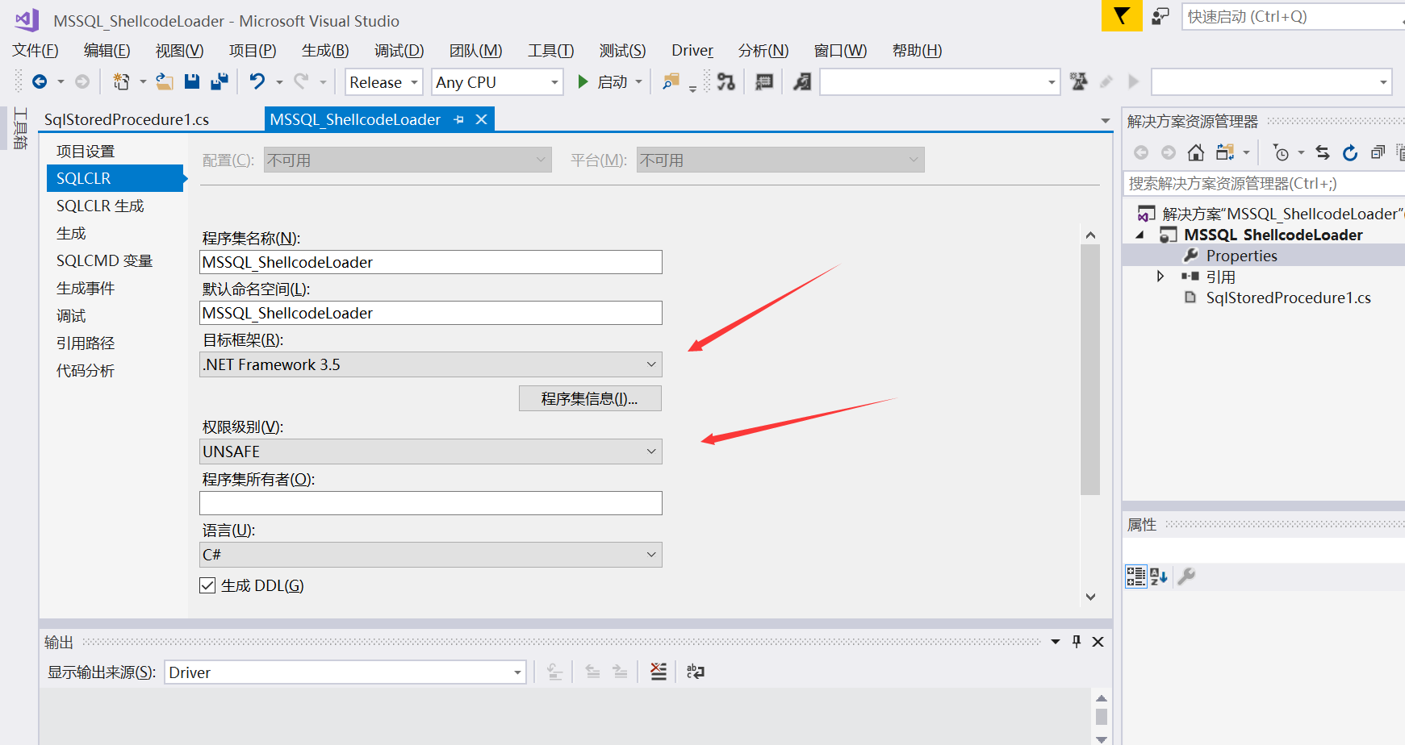Click the Pending Changes Filter clock icon
1405x745 pixels.
1281,152
